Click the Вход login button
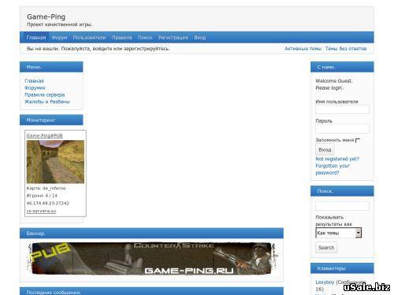Image resolution: width=394 pixels, height=295 pixels. tap(325, 149)
